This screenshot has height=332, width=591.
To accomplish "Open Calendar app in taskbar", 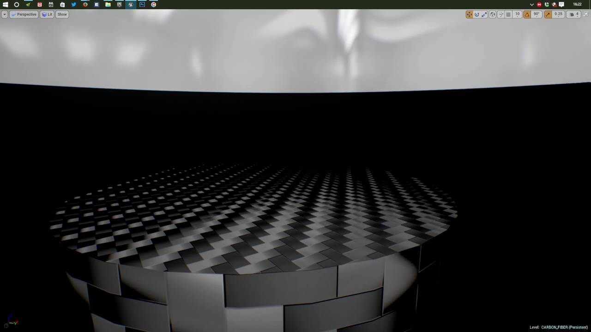I will [51, 5].
